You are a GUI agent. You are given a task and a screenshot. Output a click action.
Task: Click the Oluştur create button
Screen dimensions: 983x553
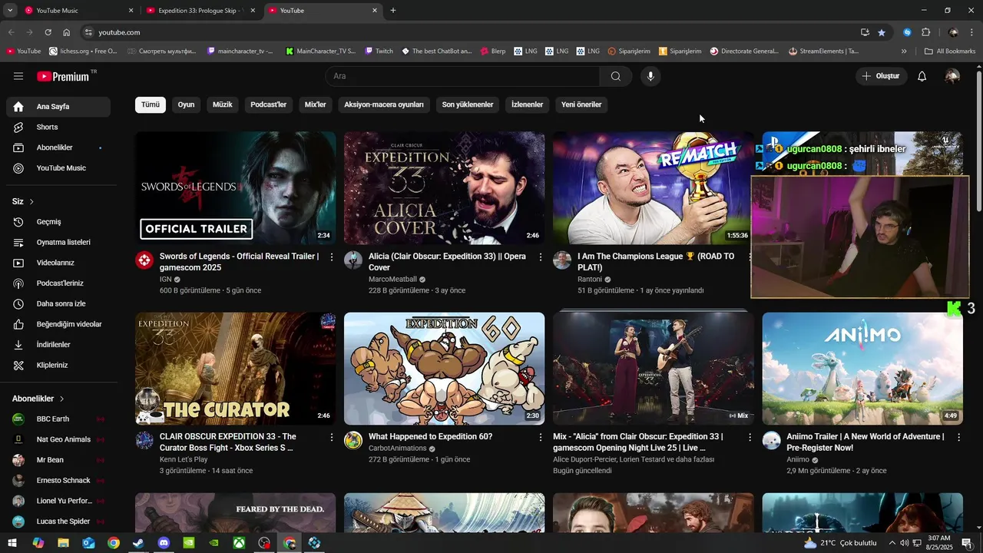point(881,76)
